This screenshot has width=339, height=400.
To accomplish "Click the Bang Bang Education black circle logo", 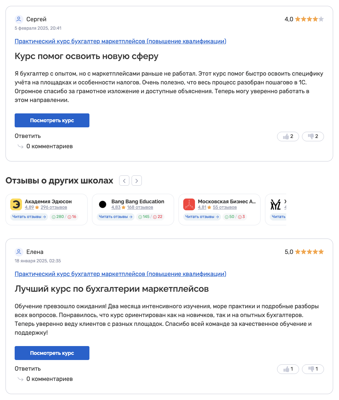I will [103, 204].
